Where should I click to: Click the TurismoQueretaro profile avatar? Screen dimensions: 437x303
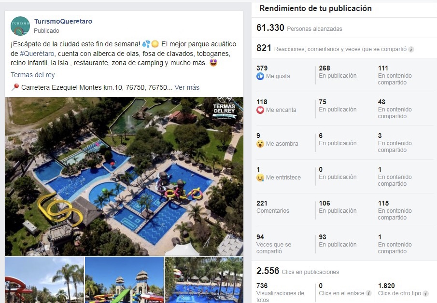20,26
